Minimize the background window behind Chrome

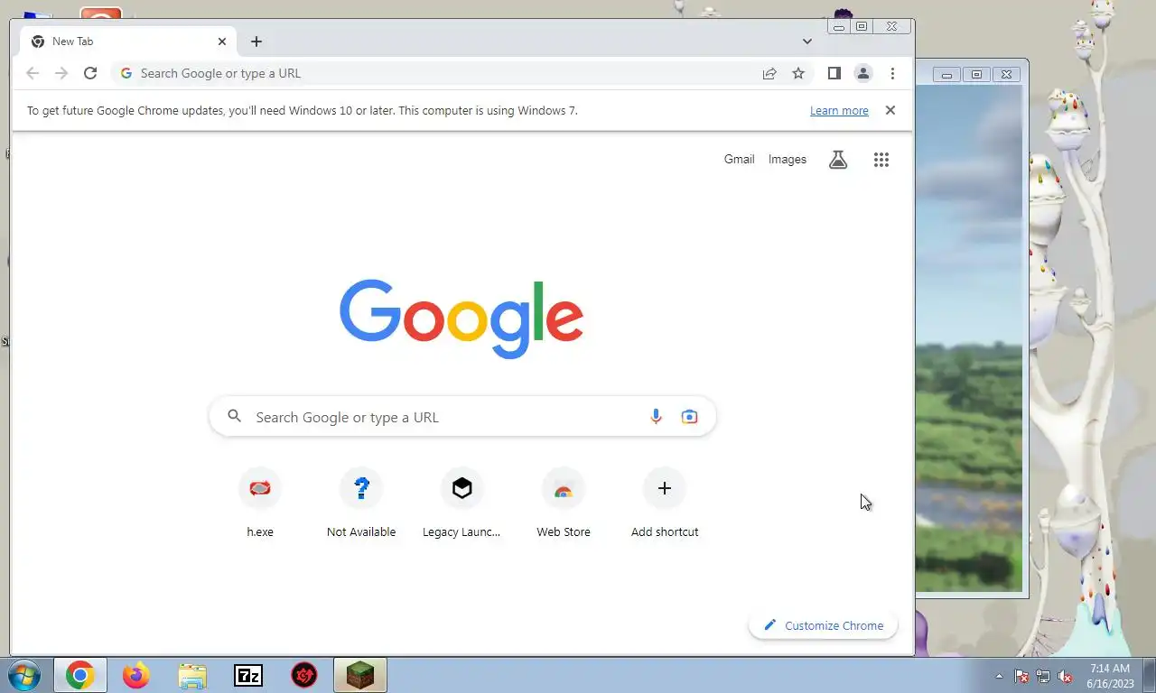(x=946, y=75)
